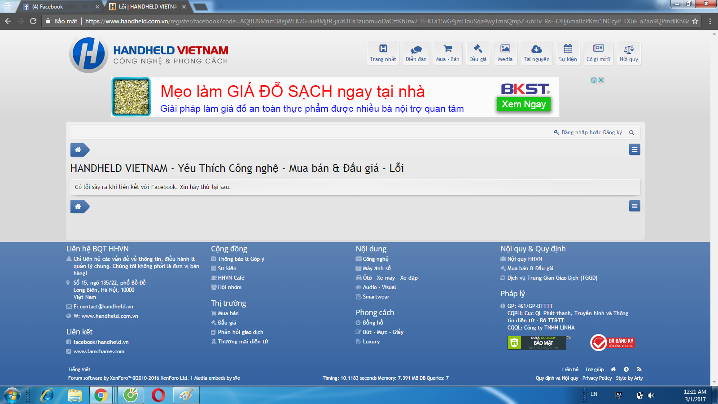Expand the lower hamburger menu button
The width and height of the screenshot is (718, 404).
[635, 206]
